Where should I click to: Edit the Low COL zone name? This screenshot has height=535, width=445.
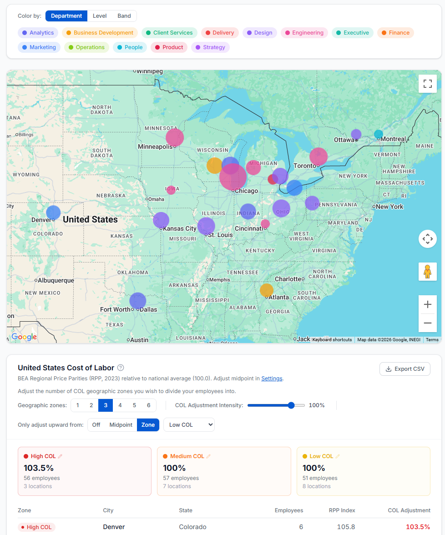pos(338,456)
